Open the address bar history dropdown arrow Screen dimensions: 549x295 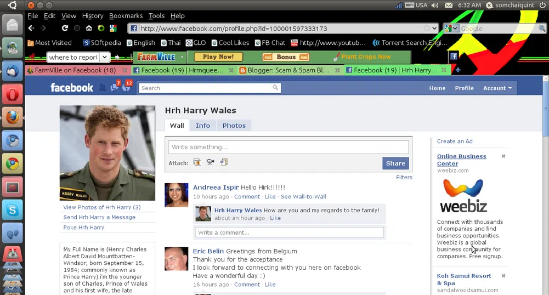434,29
